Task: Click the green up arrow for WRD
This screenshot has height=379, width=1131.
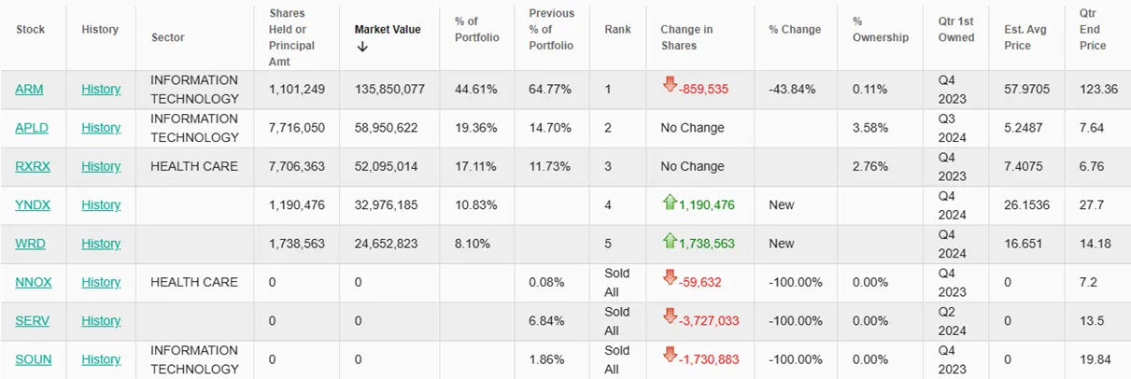Action: 669,240
